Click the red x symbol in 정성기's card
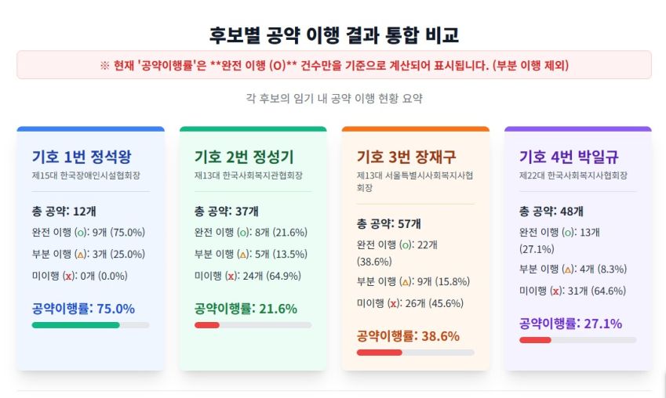666x398 pixels. point(231,276)
